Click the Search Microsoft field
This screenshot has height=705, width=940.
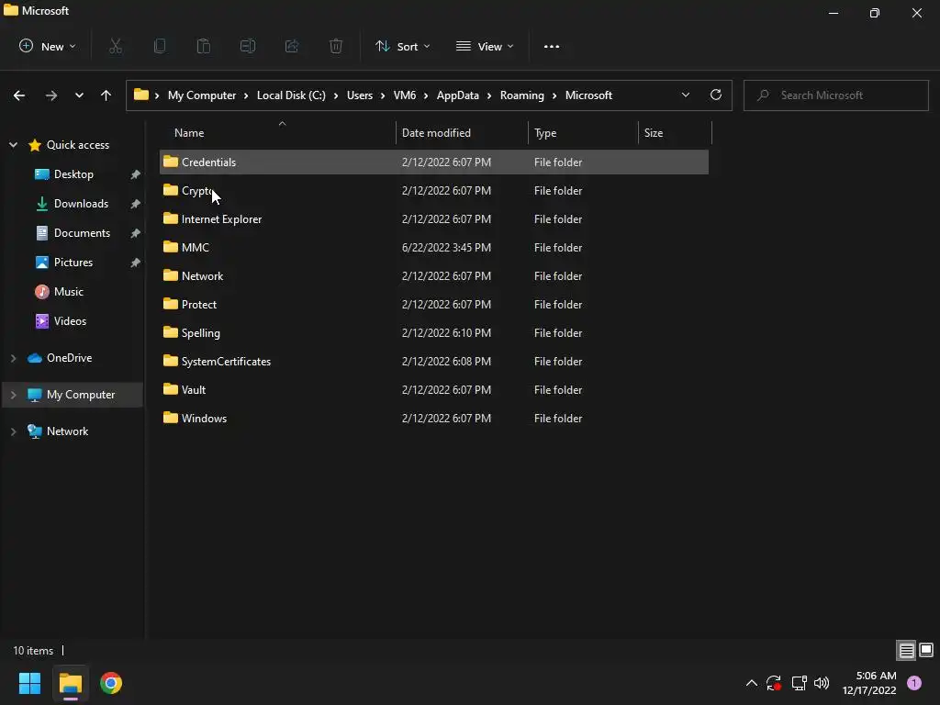click(x=835, y=95)
